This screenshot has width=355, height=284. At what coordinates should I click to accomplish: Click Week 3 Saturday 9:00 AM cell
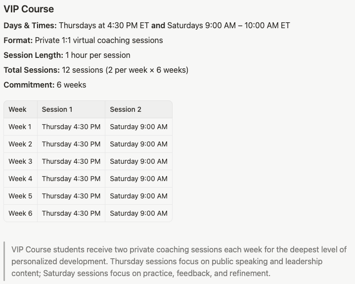(x=138, y=161)
